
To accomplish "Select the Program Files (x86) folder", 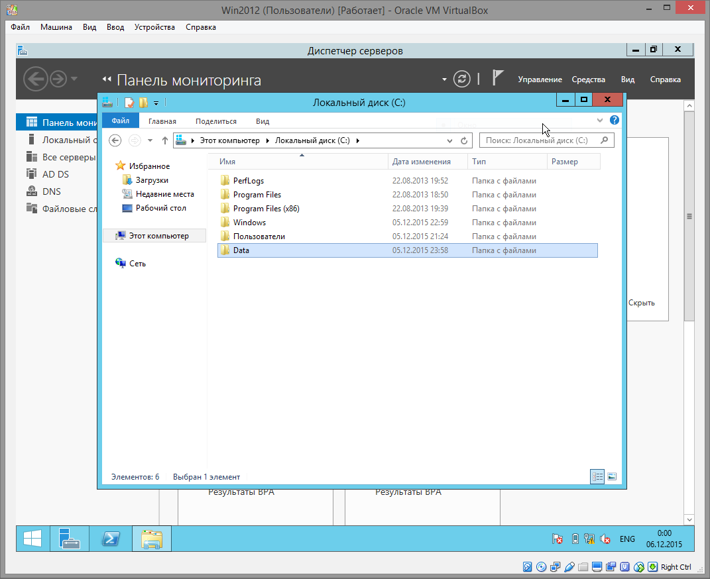I will click(408, 209).
